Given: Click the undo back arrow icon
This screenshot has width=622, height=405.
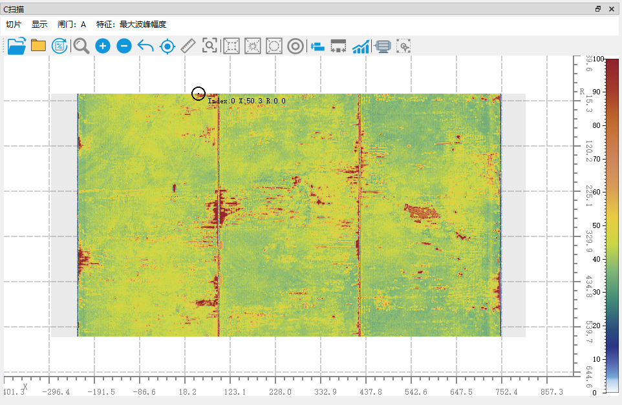Looking at the screenshot, I should [x=145, y=46].
